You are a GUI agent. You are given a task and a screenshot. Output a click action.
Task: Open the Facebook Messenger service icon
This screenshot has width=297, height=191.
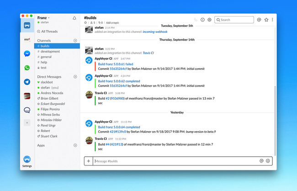[x=27, y=53]
